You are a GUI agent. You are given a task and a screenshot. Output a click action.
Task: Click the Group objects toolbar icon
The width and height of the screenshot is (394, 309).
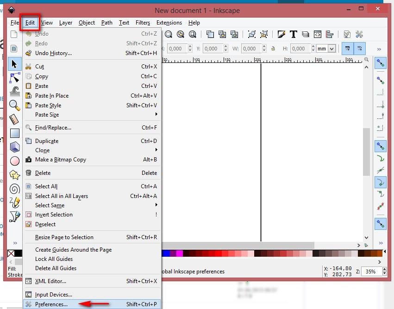point(251,34)
